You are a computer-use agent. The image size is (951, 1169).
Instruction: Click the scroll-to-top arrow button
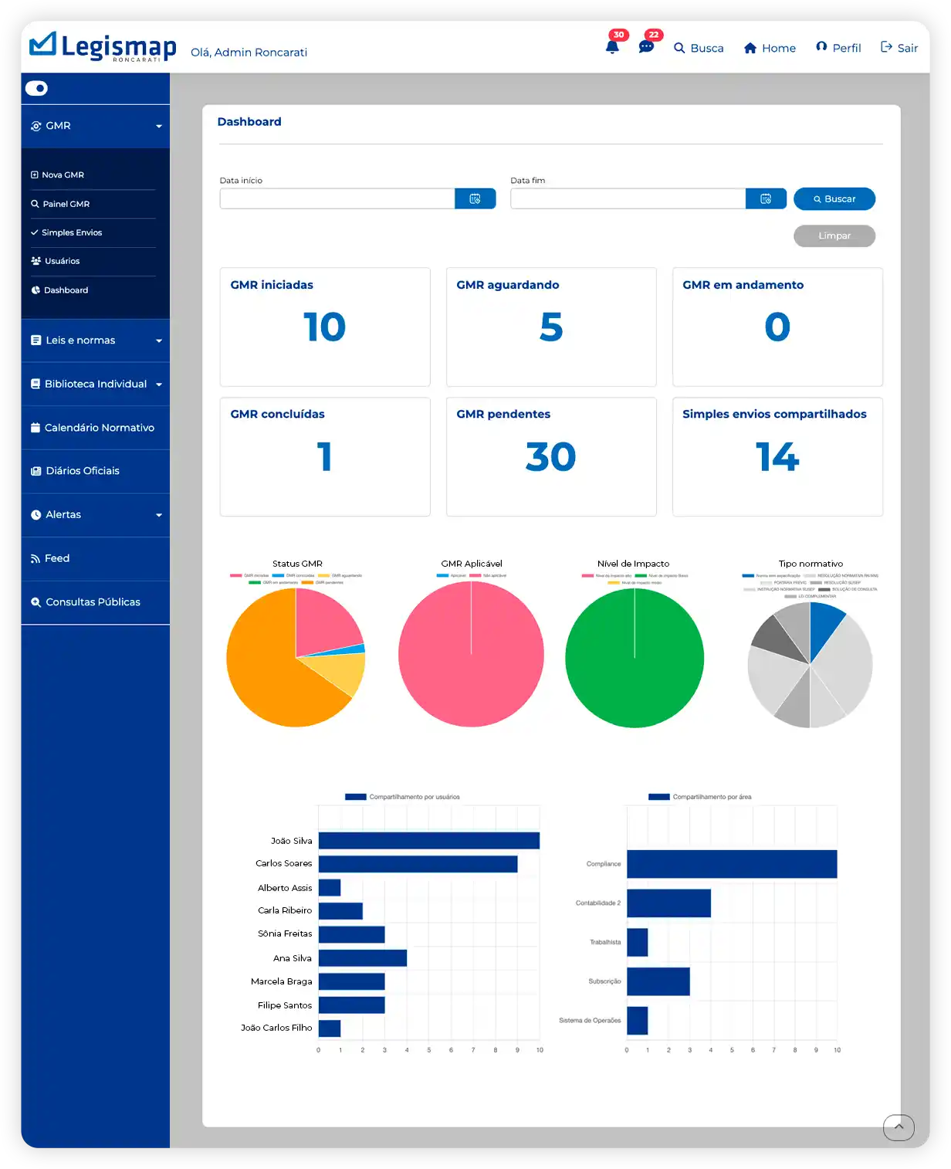899,1127
